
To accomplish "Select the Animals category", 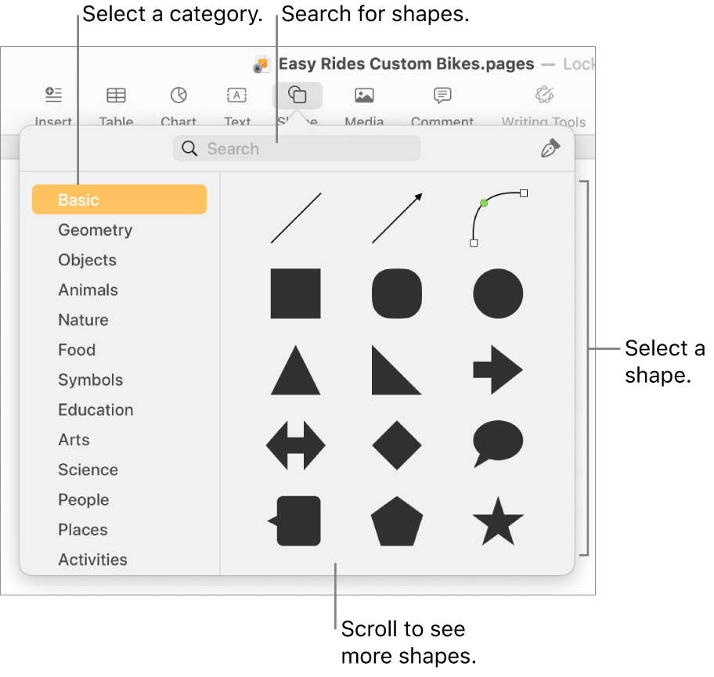I will (88, 290).
